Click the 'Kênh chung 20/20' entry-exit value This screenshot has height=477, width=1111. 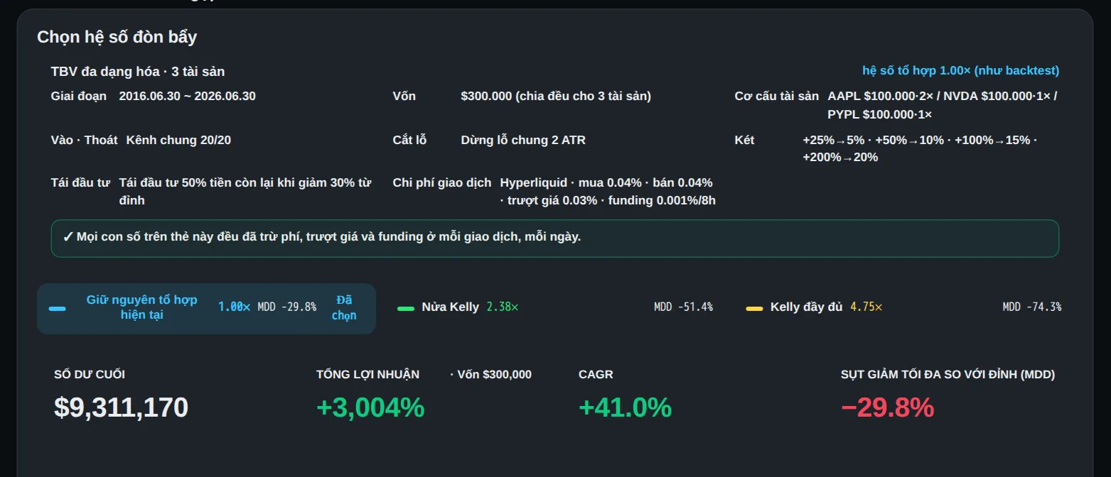[x=178, y=140]
